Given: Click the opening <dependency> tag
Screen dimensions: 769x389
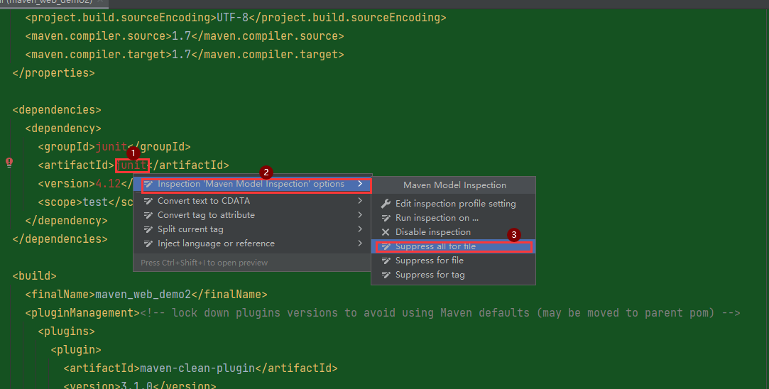Looking at the screenshot, I should point(63,128).
